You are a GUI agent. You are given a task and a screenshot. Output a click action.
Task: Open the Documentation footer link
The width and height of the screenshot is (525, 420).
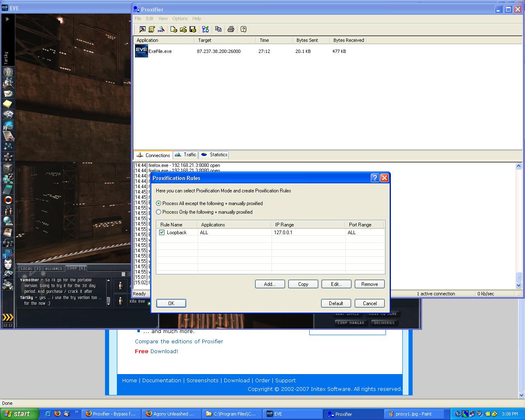click(162, 380)
